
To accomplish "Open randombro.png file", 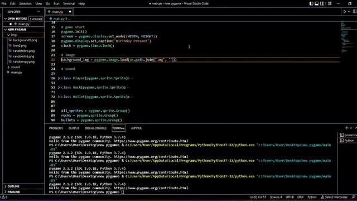I will pyautogui.click(x=23, y=51).
